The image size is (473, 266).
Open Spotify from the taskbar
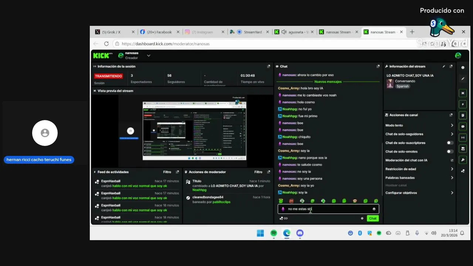tap(274, 233)
